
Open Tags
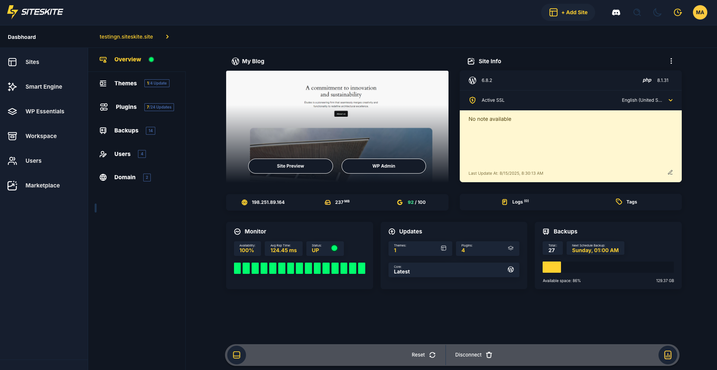[626, 202]
